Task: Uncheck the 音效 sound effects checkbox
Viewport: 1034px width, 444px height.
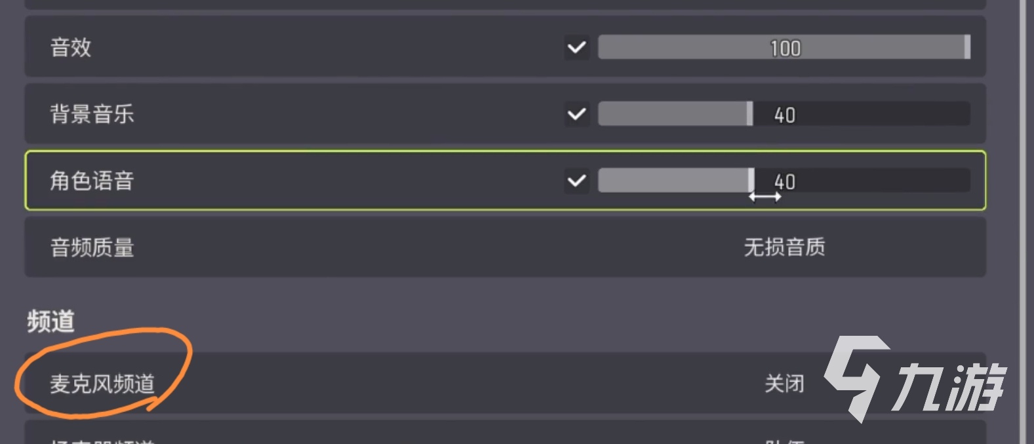Action: pos(577,47)
